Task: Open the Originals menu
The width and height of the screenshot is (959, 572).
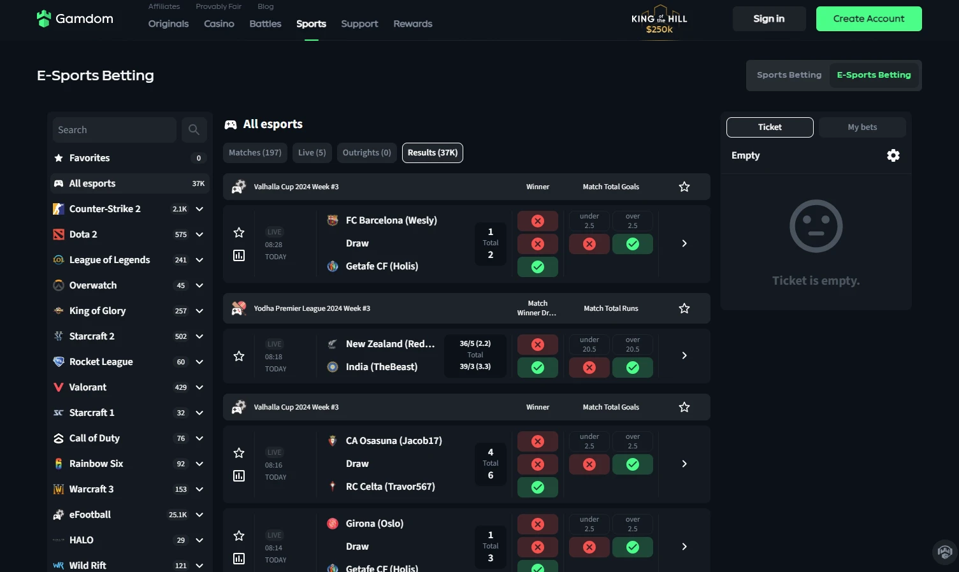Action: [x=168, y=24]
